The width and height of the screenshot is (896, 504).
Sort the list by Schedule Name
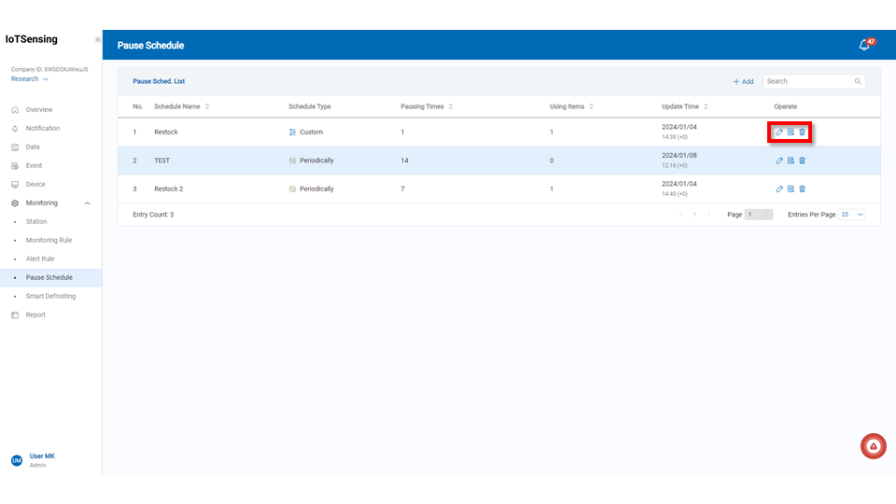[x=206, y=106]
